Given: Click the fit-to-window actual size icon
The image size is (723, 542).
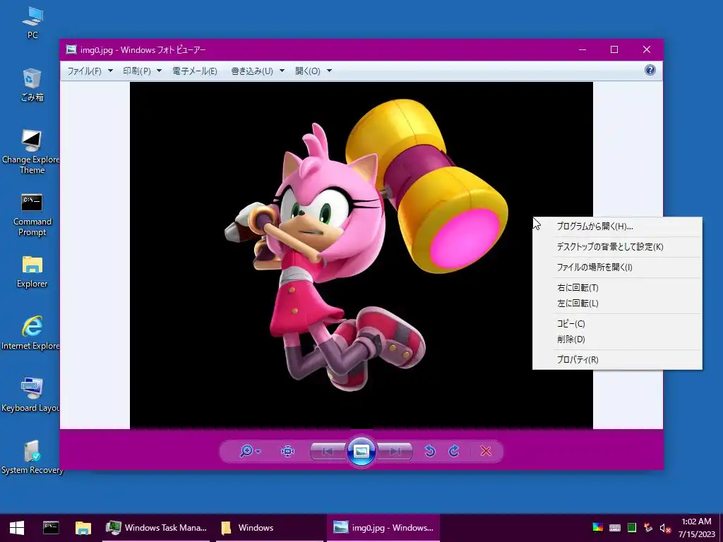Looking at the screenshot, I should tap(287, 451).
